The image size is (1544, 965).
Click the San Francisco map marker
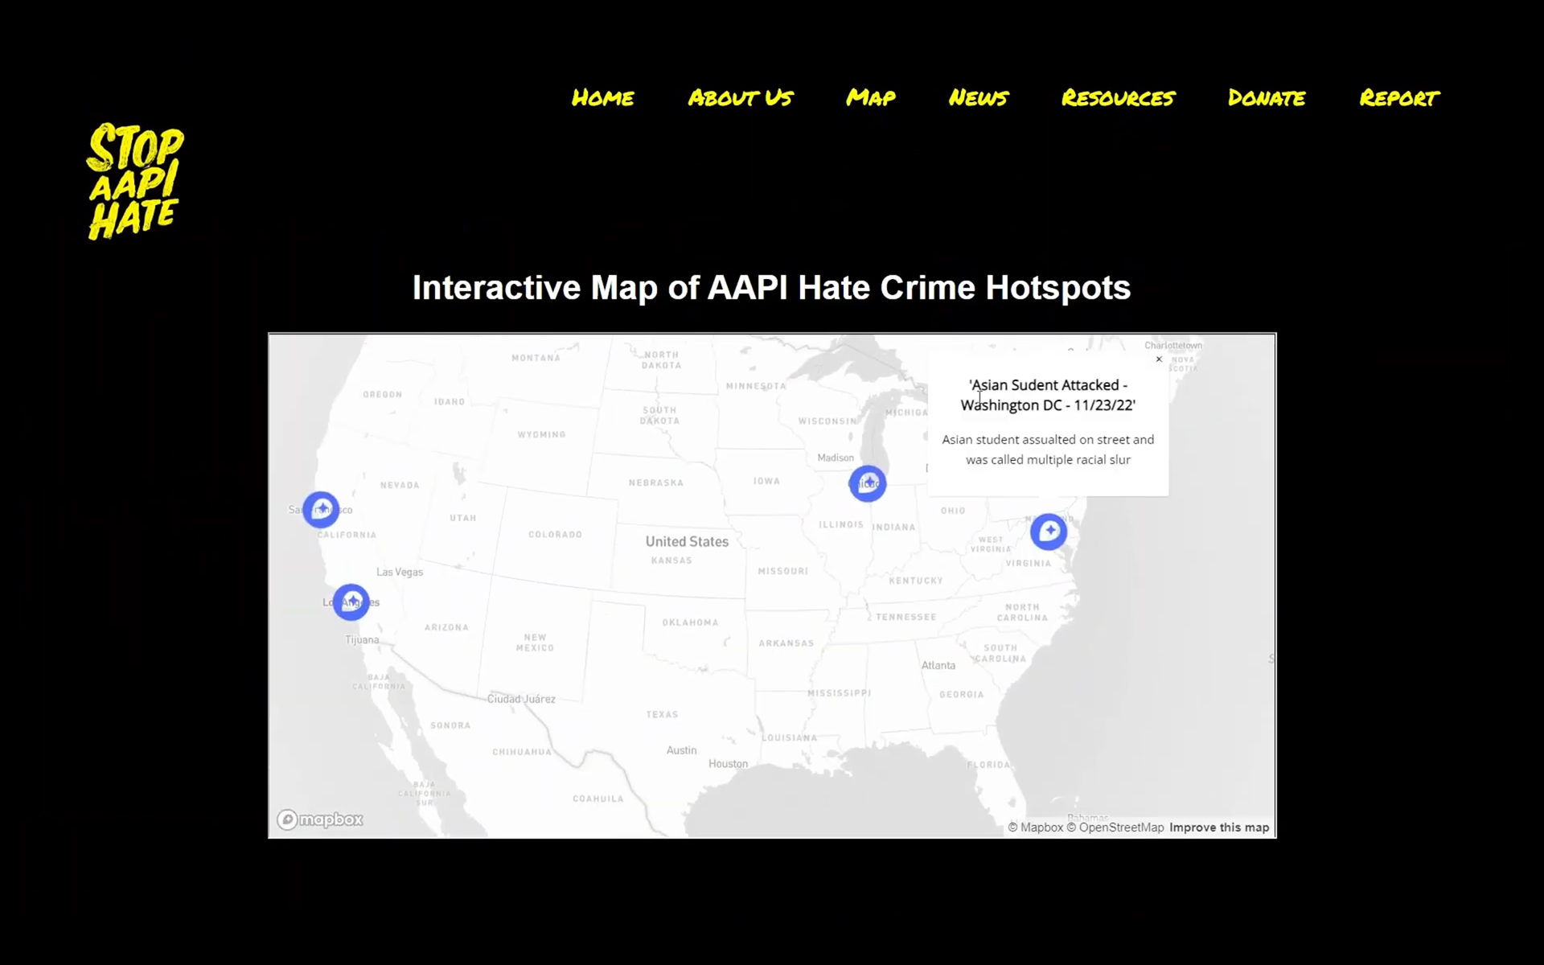321,509
